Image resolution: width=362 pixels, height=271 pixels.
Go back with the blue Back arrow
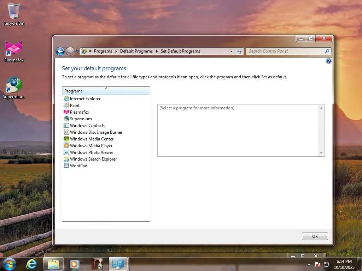pos(60,51)
